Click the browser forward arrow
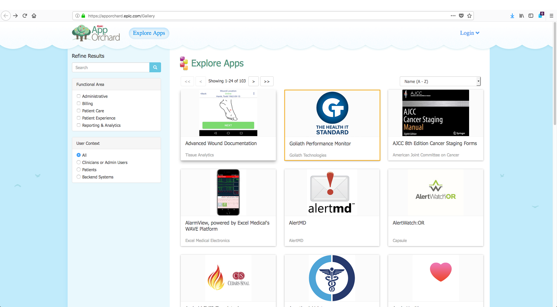Viewport: 557px width, 307px height. tap(15, 16)
